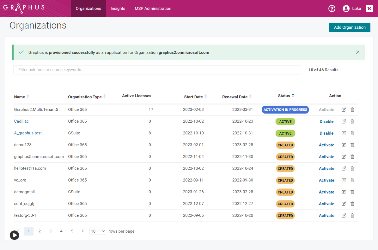The image size is (378, 250).
Task: Open the A_graphus-test organization link
Action: (x=28, y=133)
